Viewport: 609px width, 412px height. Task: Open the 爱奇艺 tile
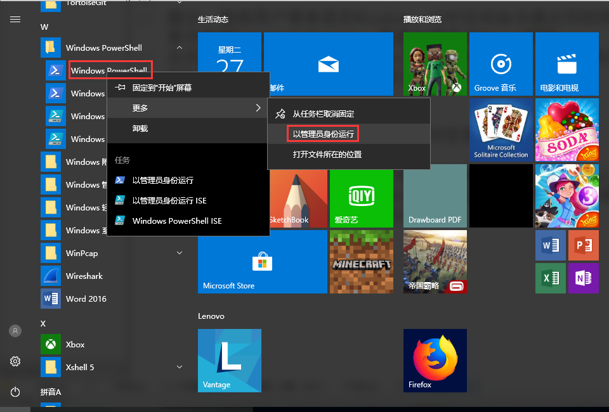(x=361, y=196)
